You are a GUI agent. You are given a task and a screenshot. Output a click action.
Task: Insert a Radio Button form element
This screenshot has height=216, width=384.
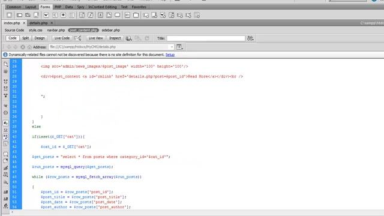point(63,15)
